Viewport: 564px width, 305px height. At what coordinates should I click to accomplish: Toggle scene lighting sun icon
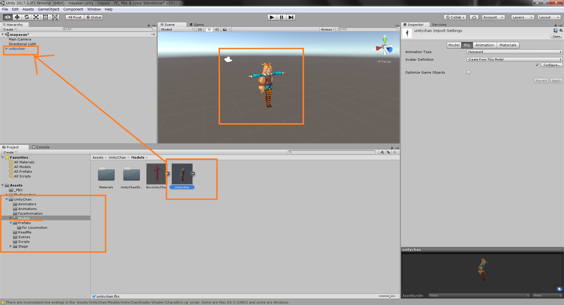[209, 29]
